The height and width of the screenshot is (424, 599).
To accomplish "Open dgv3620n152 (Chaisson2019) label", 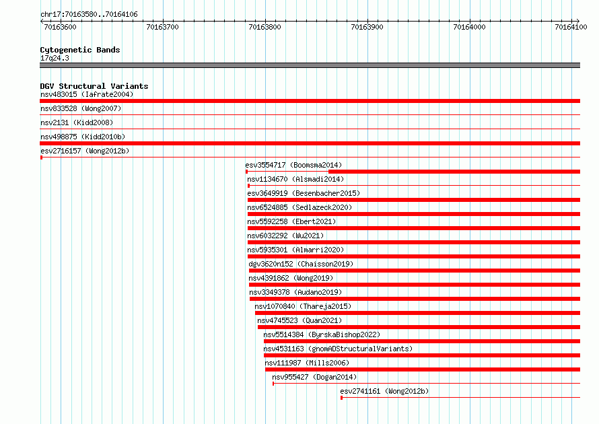I will (x=301, y=264).
